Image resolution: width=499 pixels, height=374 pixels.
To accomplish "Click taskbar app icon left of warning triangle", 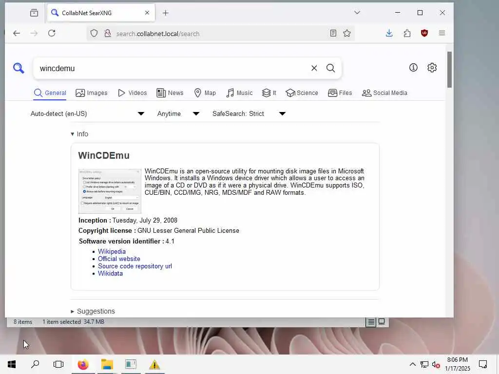I will [131, 364].
